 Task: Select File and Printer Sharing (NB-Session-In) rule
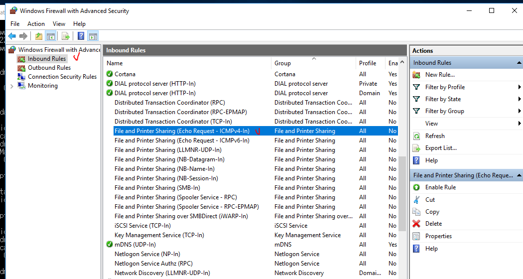pyautogui.click(x=166, y=178)
